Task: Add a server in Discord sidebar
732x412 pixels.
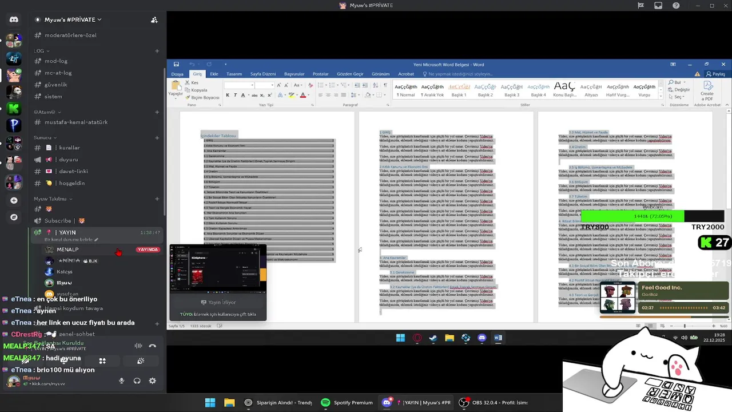Action: 14,200
